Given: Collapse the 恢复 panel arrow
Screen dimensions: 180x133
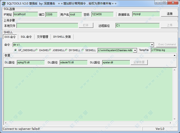Looking at the screenshot, I should pyautogui.click(x=175, y=55).
